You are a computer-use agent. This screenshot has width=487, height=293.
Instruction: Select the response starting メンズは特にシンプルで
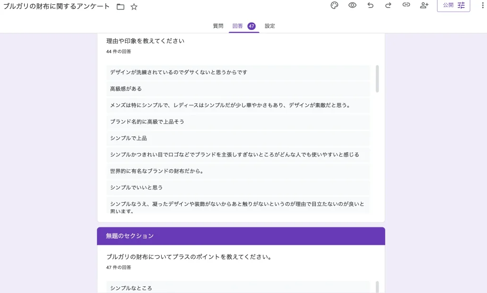238,105
